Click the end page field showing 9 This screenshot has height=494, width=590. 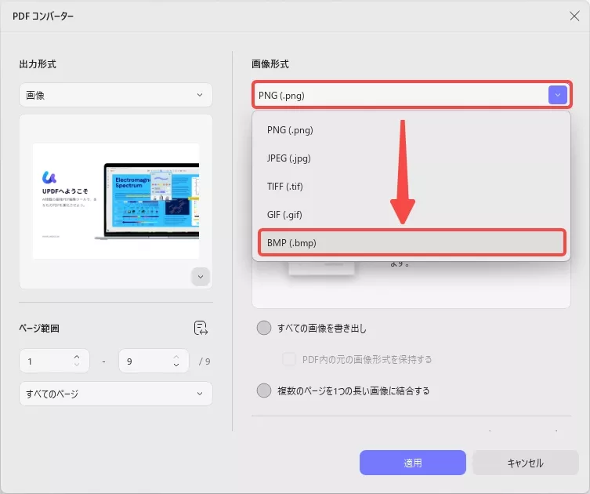coord(154,361)
